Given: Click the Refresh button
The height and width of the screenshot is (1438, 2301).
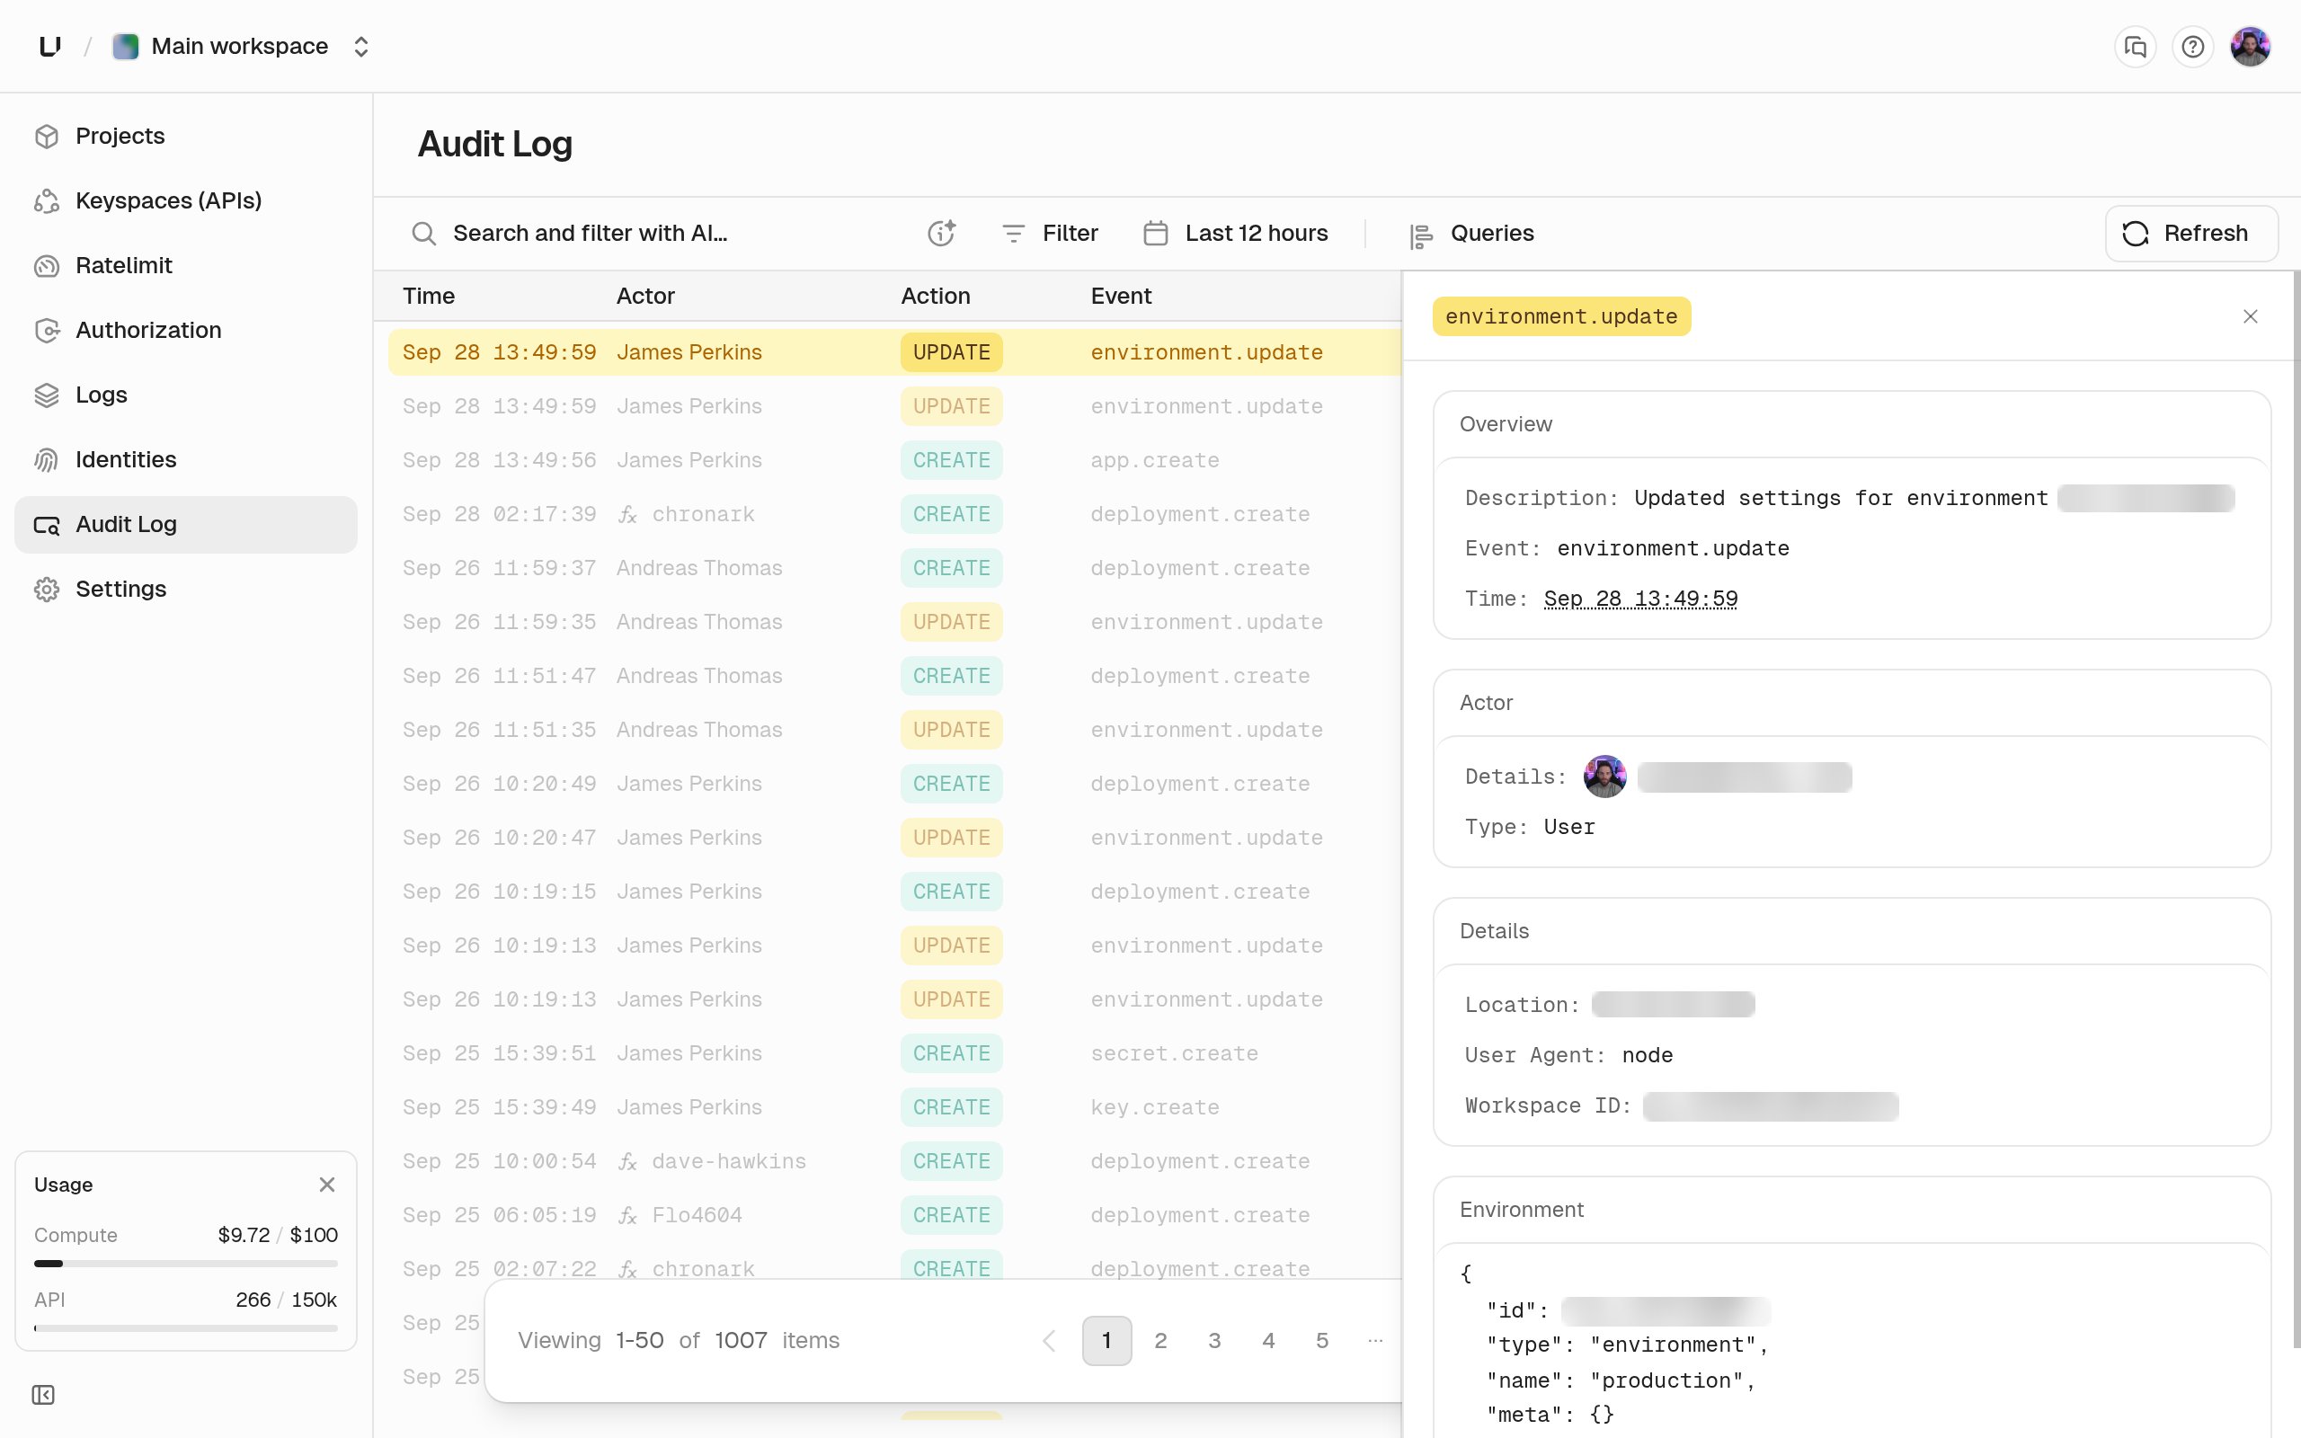Looking at the screenshot, I should (x=2190, y=233).
